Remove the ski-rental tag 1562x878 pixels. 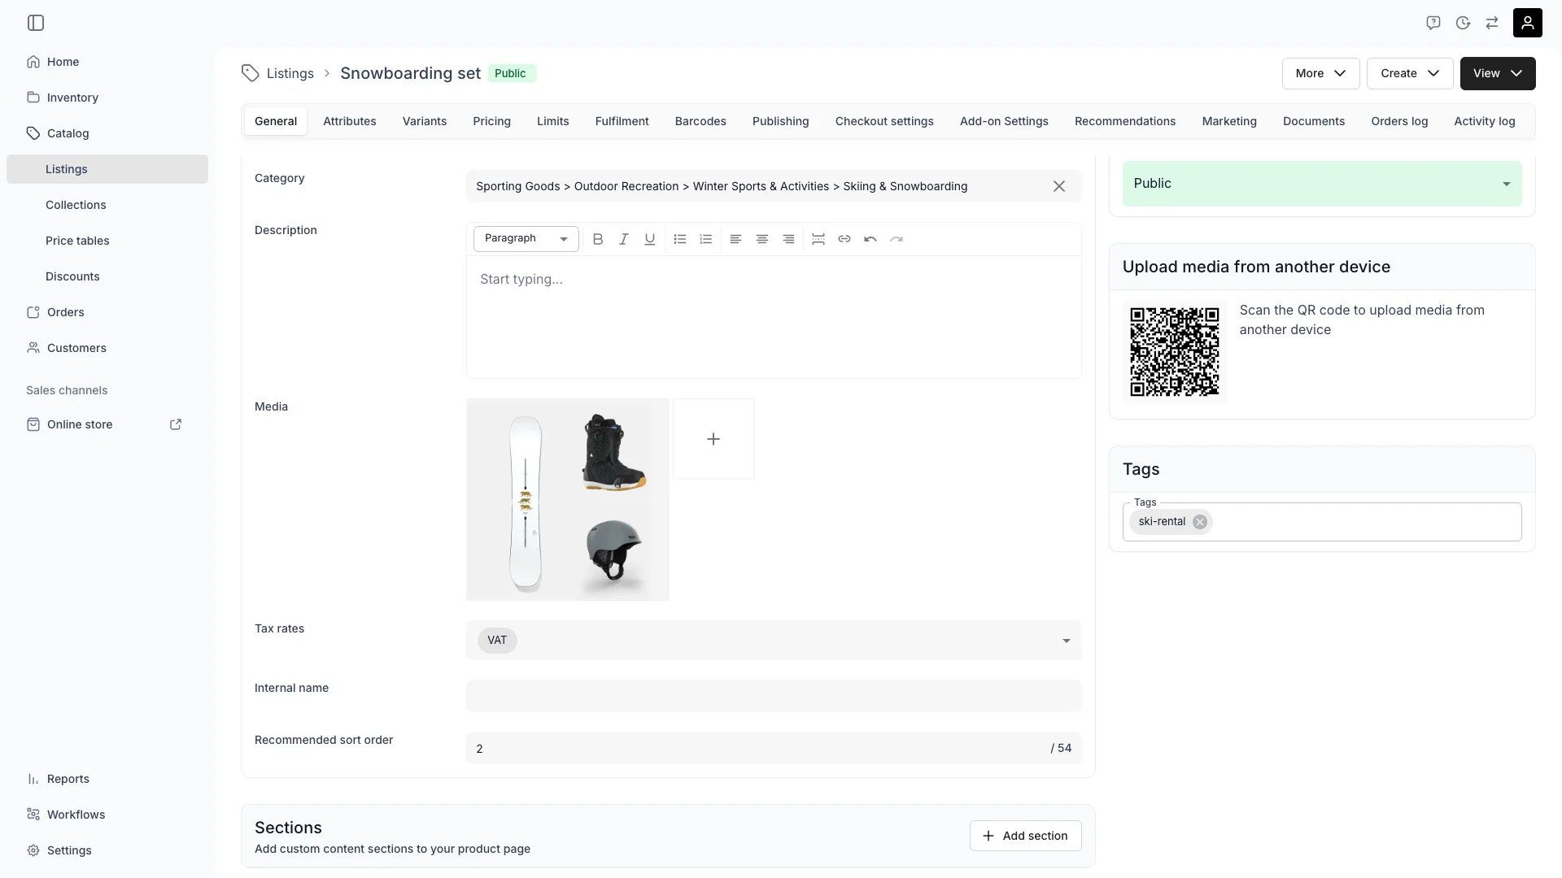(1200, 522)
